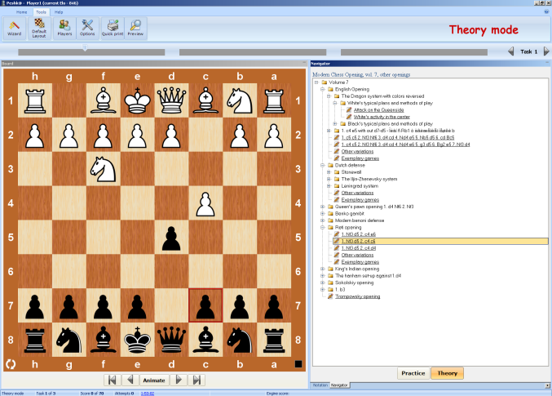Collapse the English Opening folder
This screenshot has height=396, width=552.
point(322,89)
